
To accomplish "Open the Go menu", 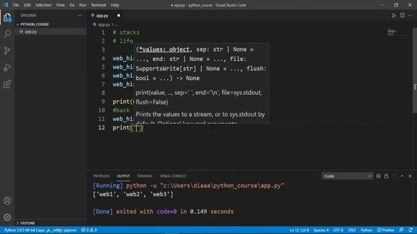I will tap(72, 5).
